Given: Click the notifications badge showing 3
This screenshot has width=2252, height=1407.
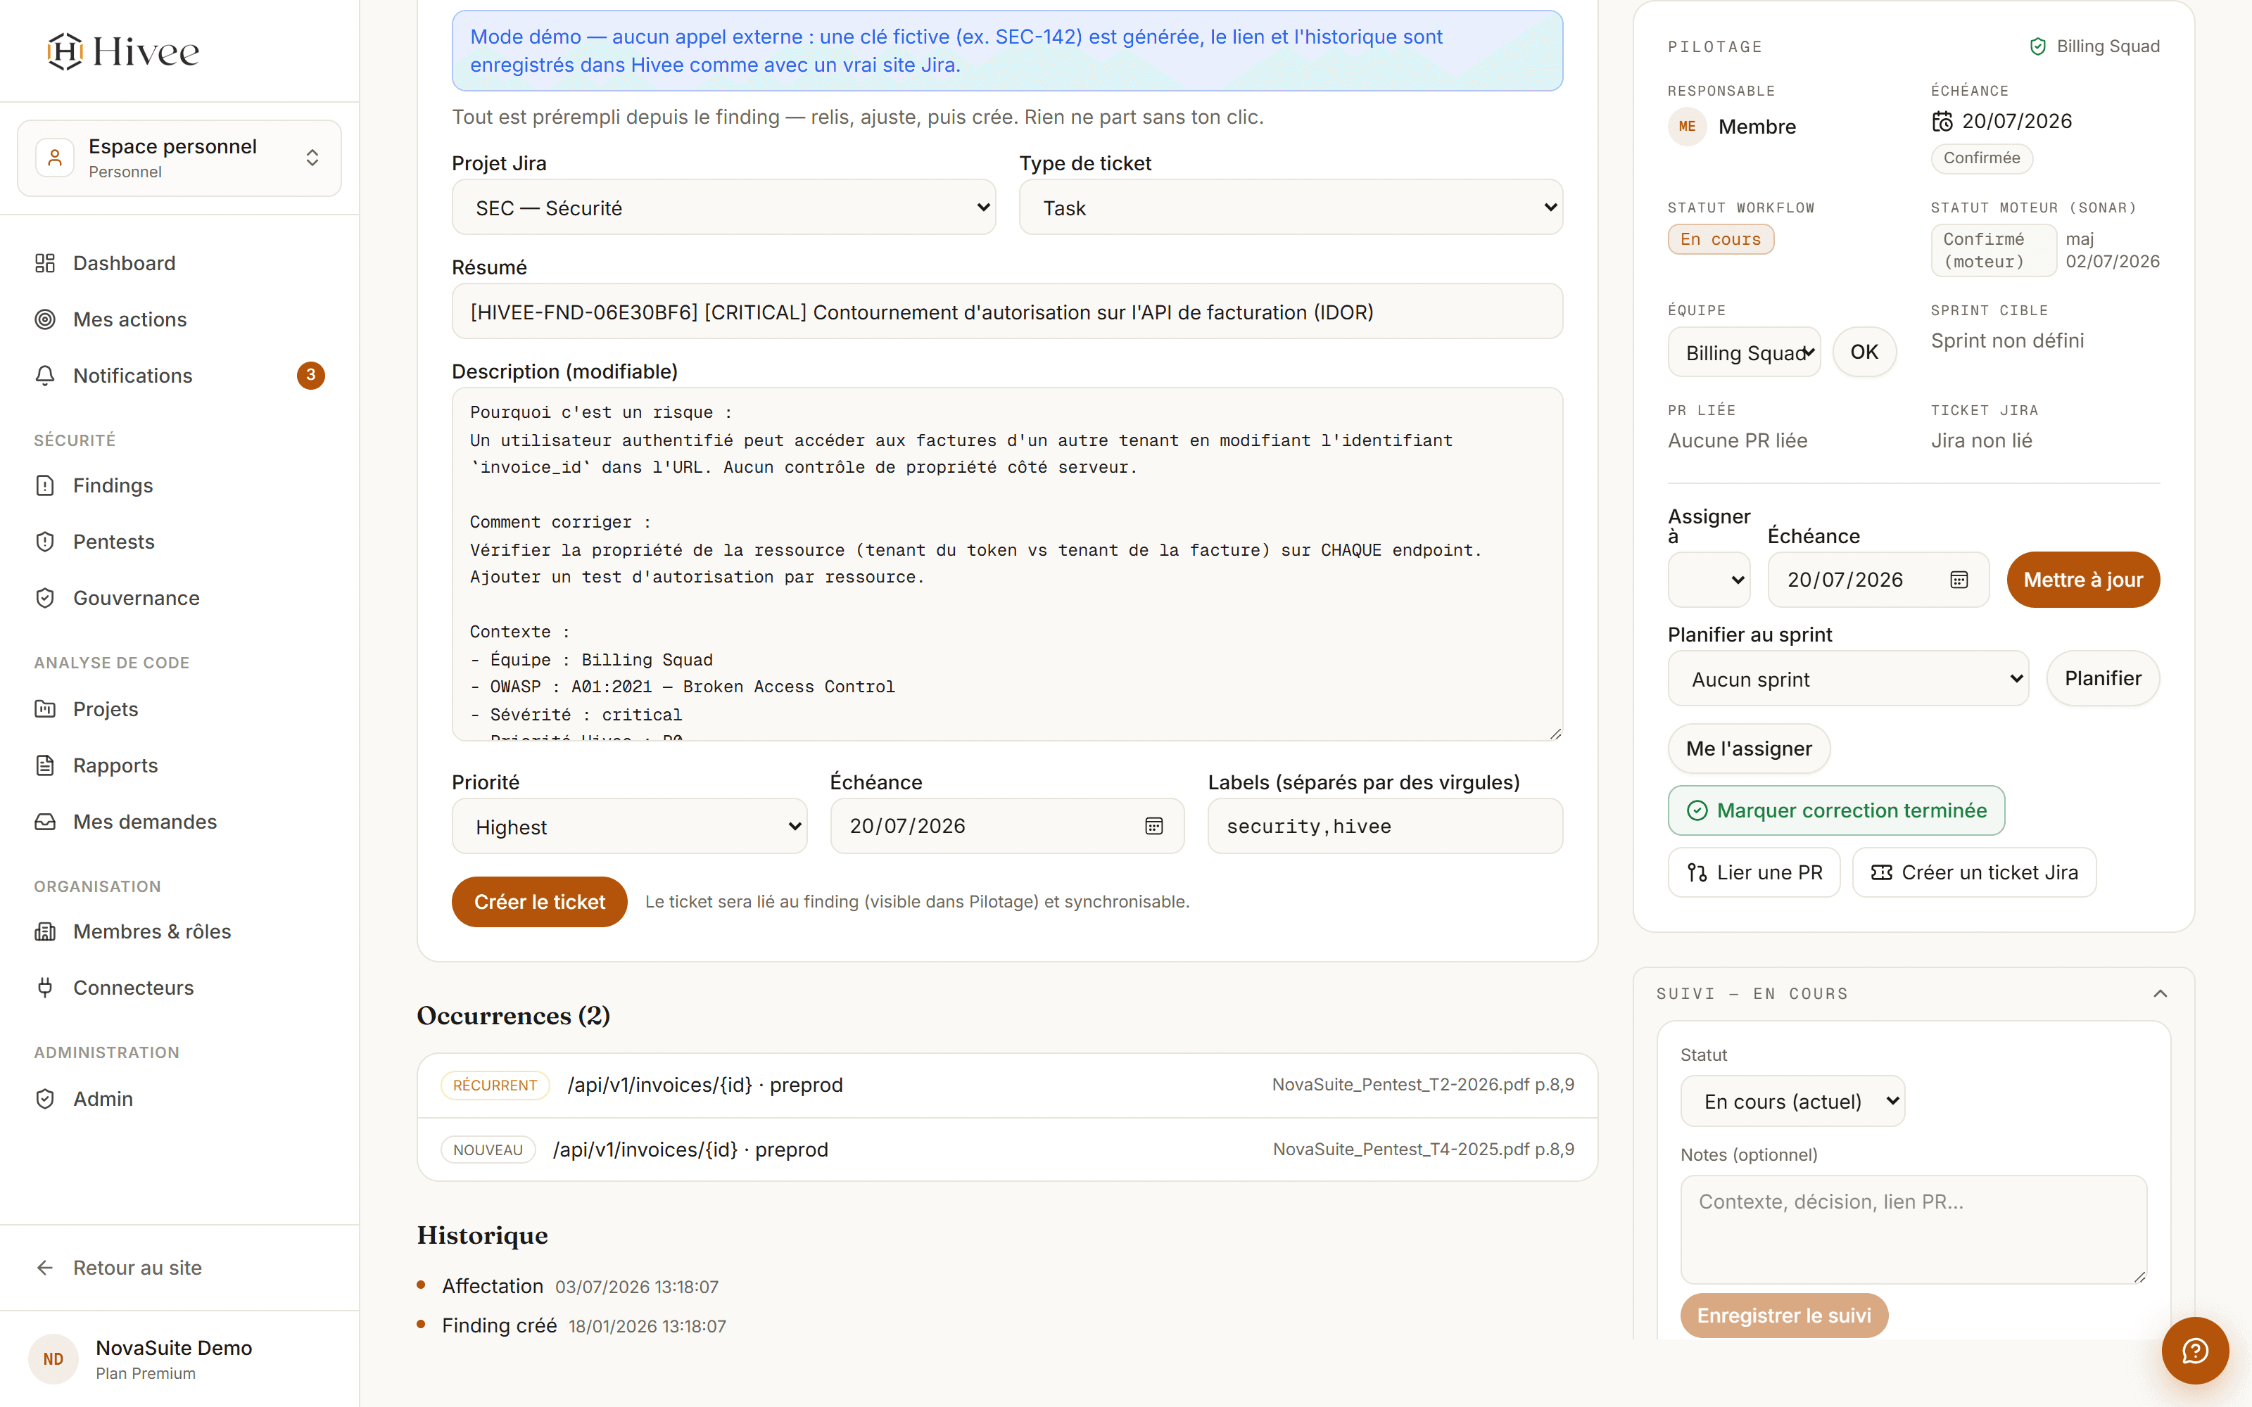Looking at the screenshot, I should (311, 375).
